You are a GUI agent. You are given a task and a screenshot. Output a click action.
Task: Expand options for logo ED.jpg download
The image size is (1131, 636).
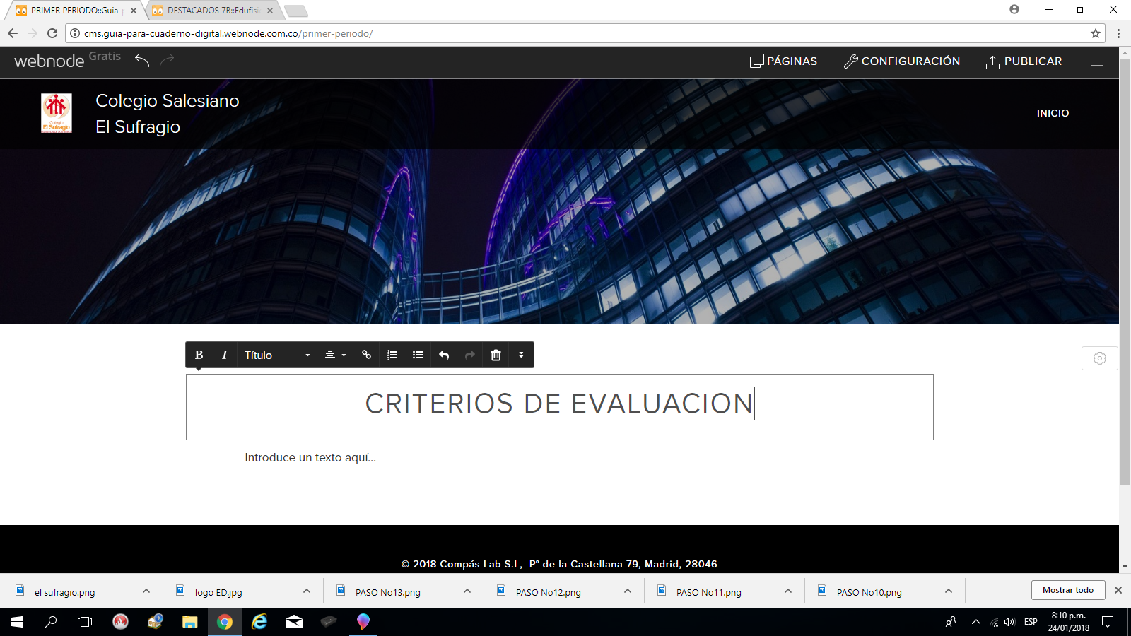click(x=307, y=591)
